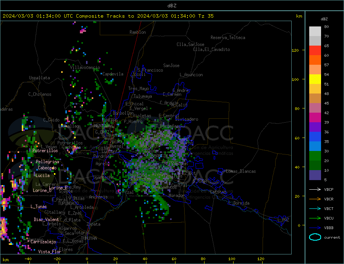Click the cyan VBCT arrow in legend
The width and height of the screenshot is (344, 264).
click(315, 208)
